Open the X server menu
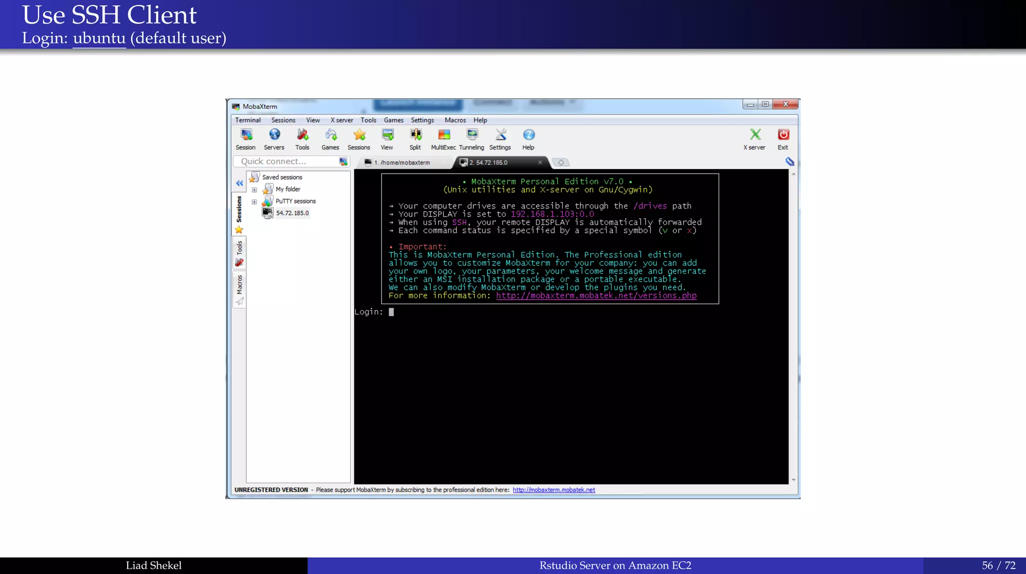 [x=342, y=120]
